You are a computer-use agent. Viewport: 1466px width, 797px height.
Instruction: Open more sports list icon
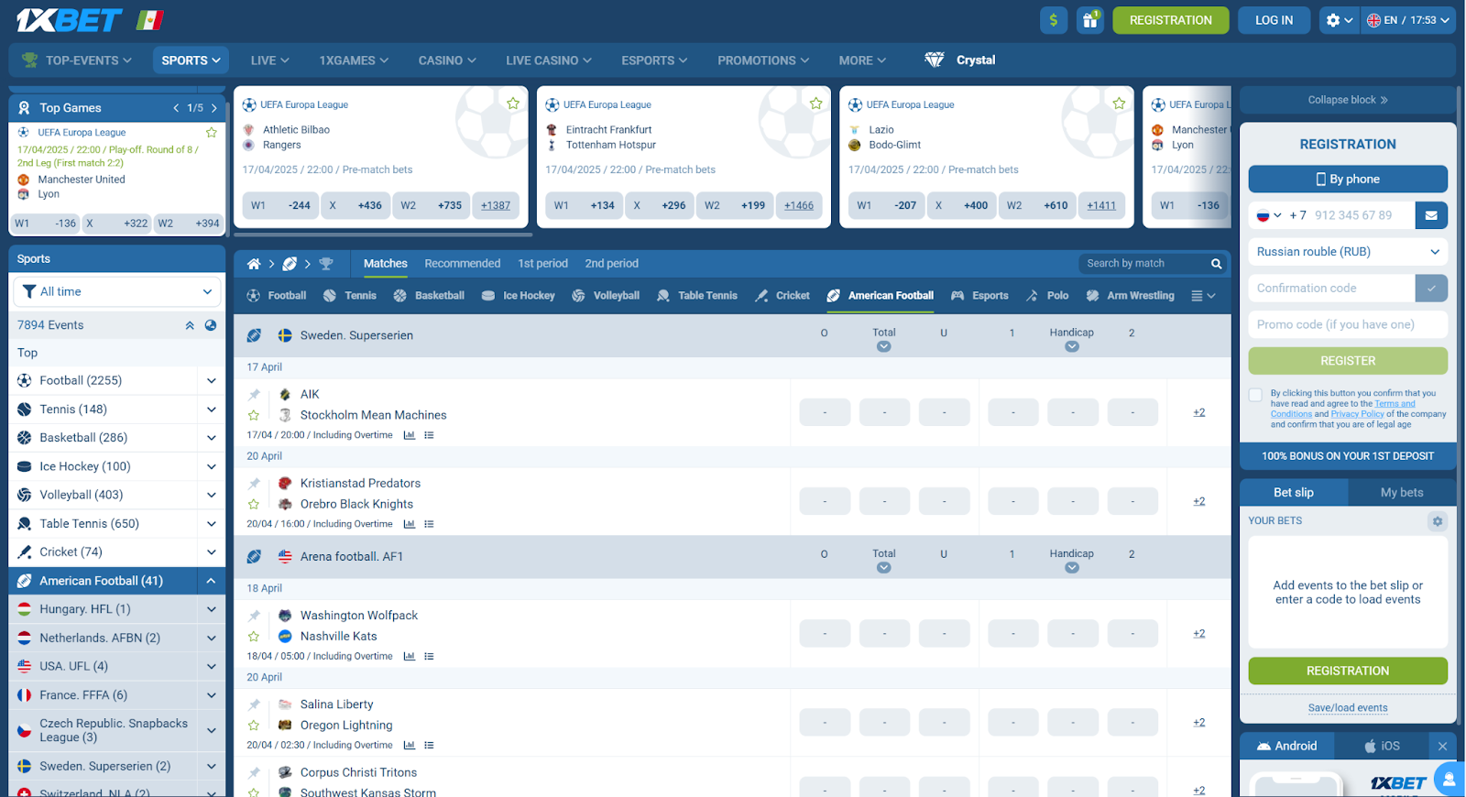pyautogui.click(x=1202, y=296)
